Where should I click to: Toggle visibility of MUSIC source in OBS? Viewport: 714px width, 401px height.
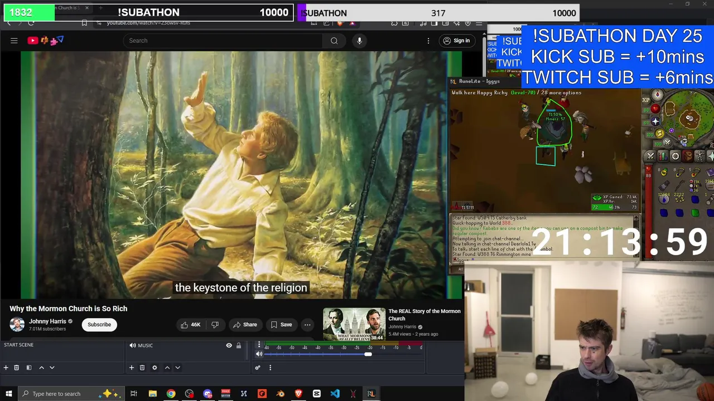coord(229,345)
